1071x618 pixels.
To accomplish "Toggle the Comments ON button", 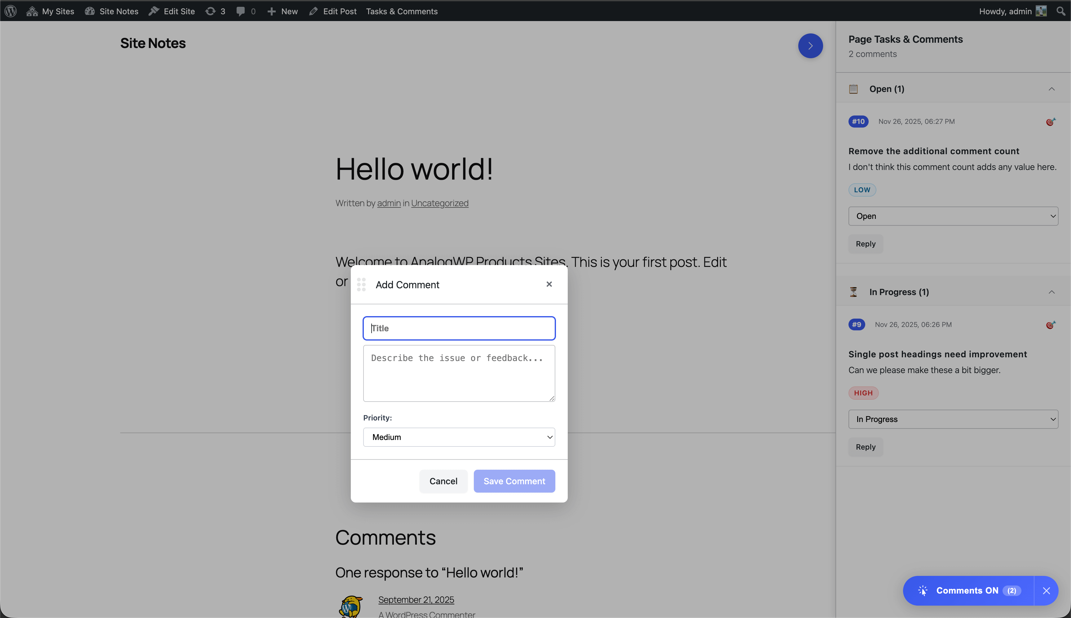I will 968,590.
